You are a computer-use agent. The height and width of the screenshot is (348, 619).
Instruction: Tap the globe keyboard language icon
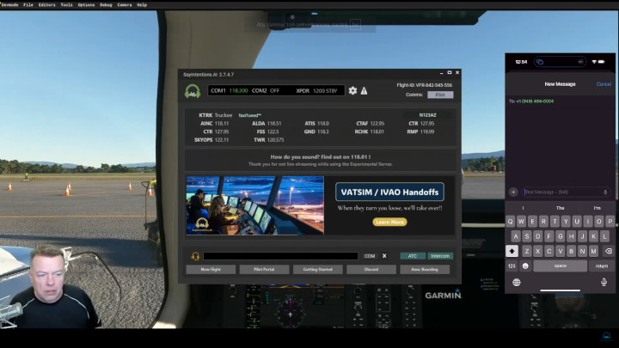pos(517,282)
